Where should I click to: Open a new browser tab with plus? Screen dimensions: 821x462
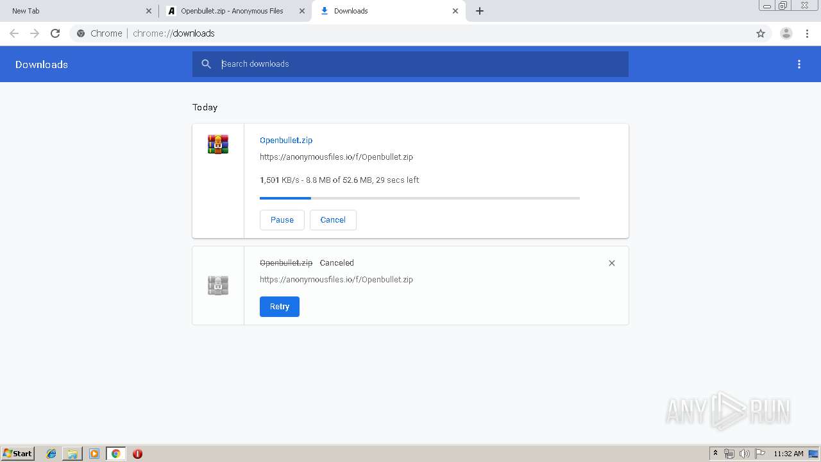[x=480, y=11]
